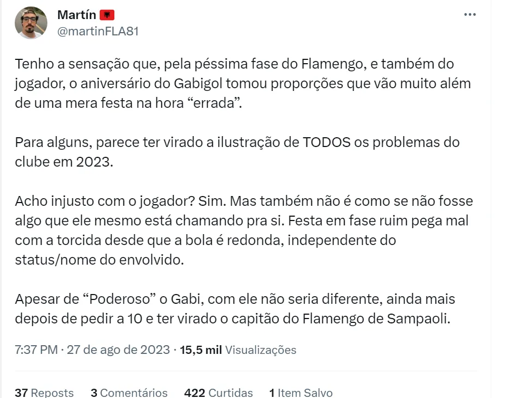Show the 422 Curtidas list

[218, 393]
